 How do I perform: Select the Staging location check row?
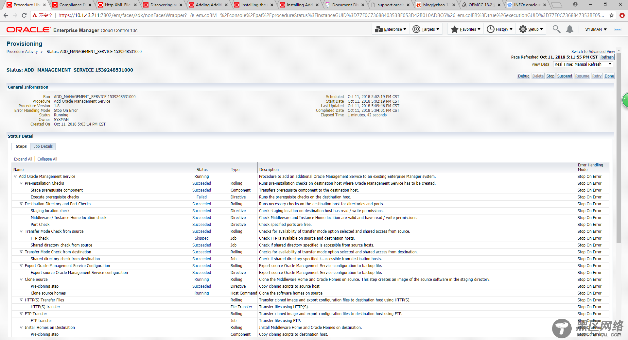pyautogui.click(x=310, y=211)
